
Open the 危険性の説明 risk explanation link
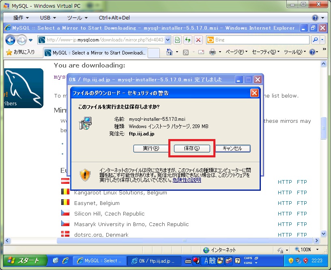187,180
